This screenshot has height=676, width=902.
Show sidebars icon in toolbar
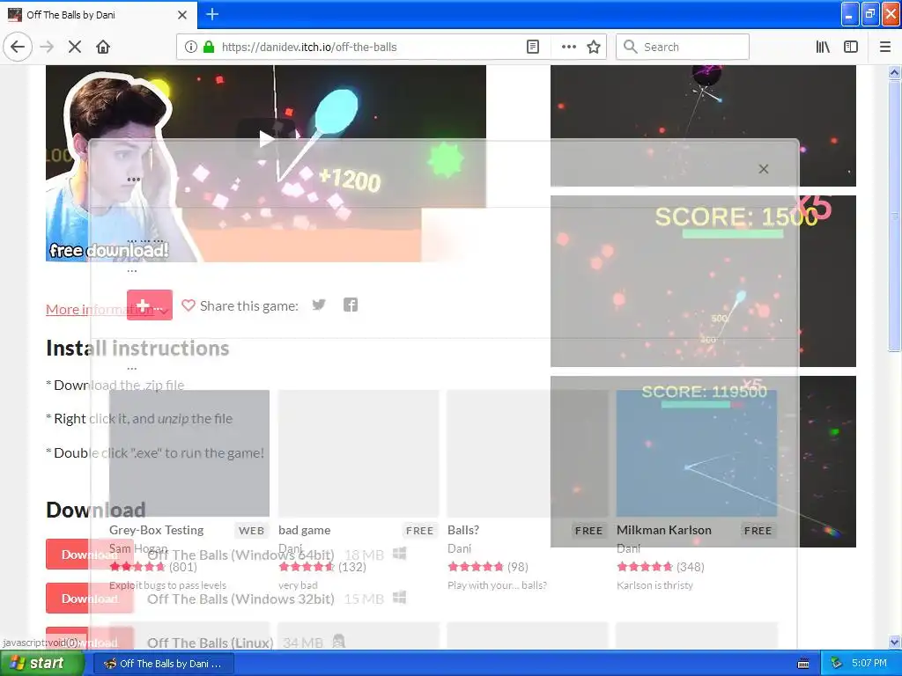click(x=851, y=47)
